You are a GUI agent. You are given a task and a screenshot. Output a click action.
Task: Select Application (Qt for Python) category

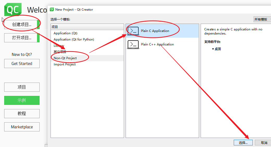pos(87,39)
